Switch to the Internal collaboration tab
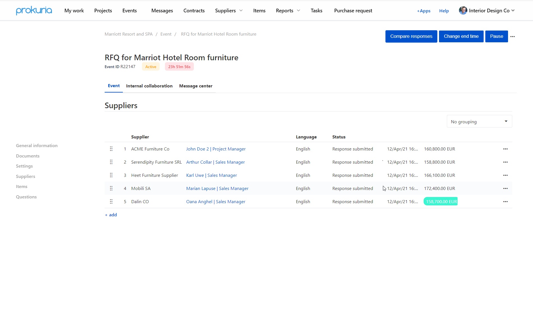533x334 pixels. point(149,86)
